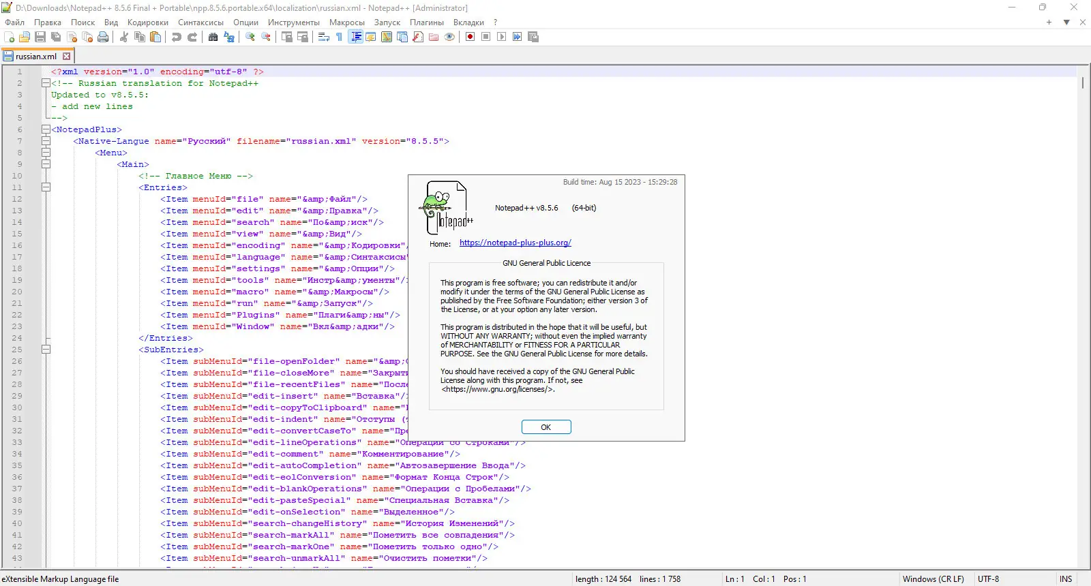Toggle INS insert mode in status bar
This screenshot has height=586, width=1091.
point(1066,579)
